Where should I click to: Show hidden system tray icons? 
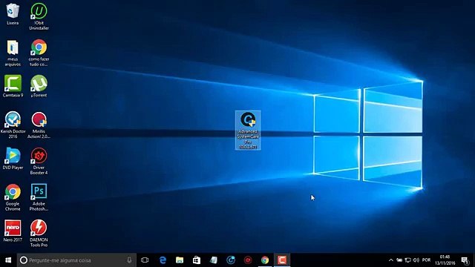[x=391, y=260]
